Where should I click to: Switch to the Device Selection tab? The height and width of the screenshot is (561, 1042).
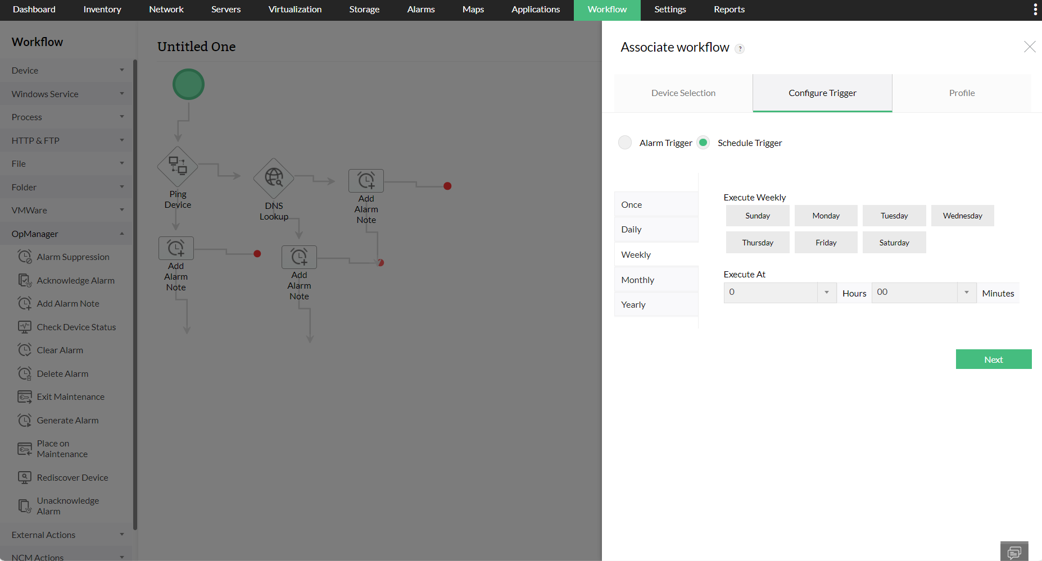(683, 93)
